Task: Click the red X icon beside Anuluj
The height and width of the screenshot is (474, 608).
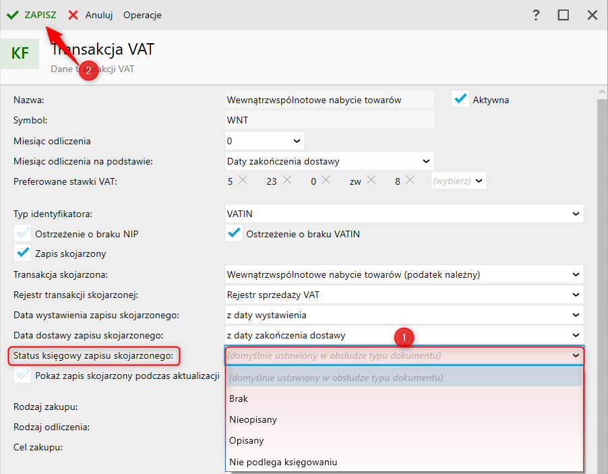Action: coord(73,15)
